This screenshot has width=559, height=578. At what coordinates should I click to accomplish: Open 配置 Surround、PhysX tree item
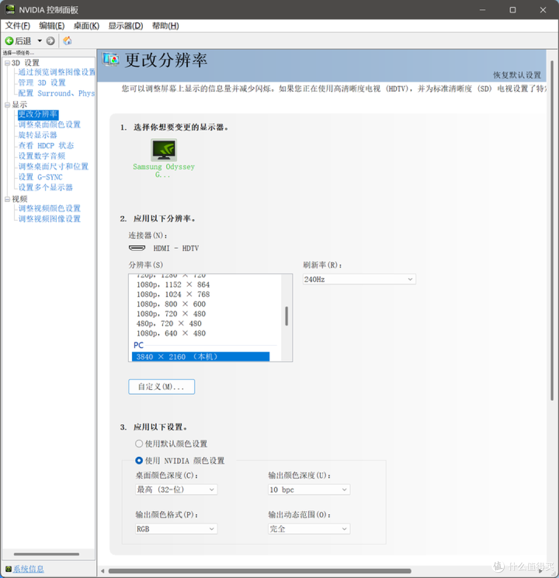[57, 93]
